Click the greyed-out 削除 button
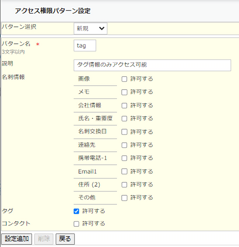This screenshot has height=247, width=239. coord(44,239)
